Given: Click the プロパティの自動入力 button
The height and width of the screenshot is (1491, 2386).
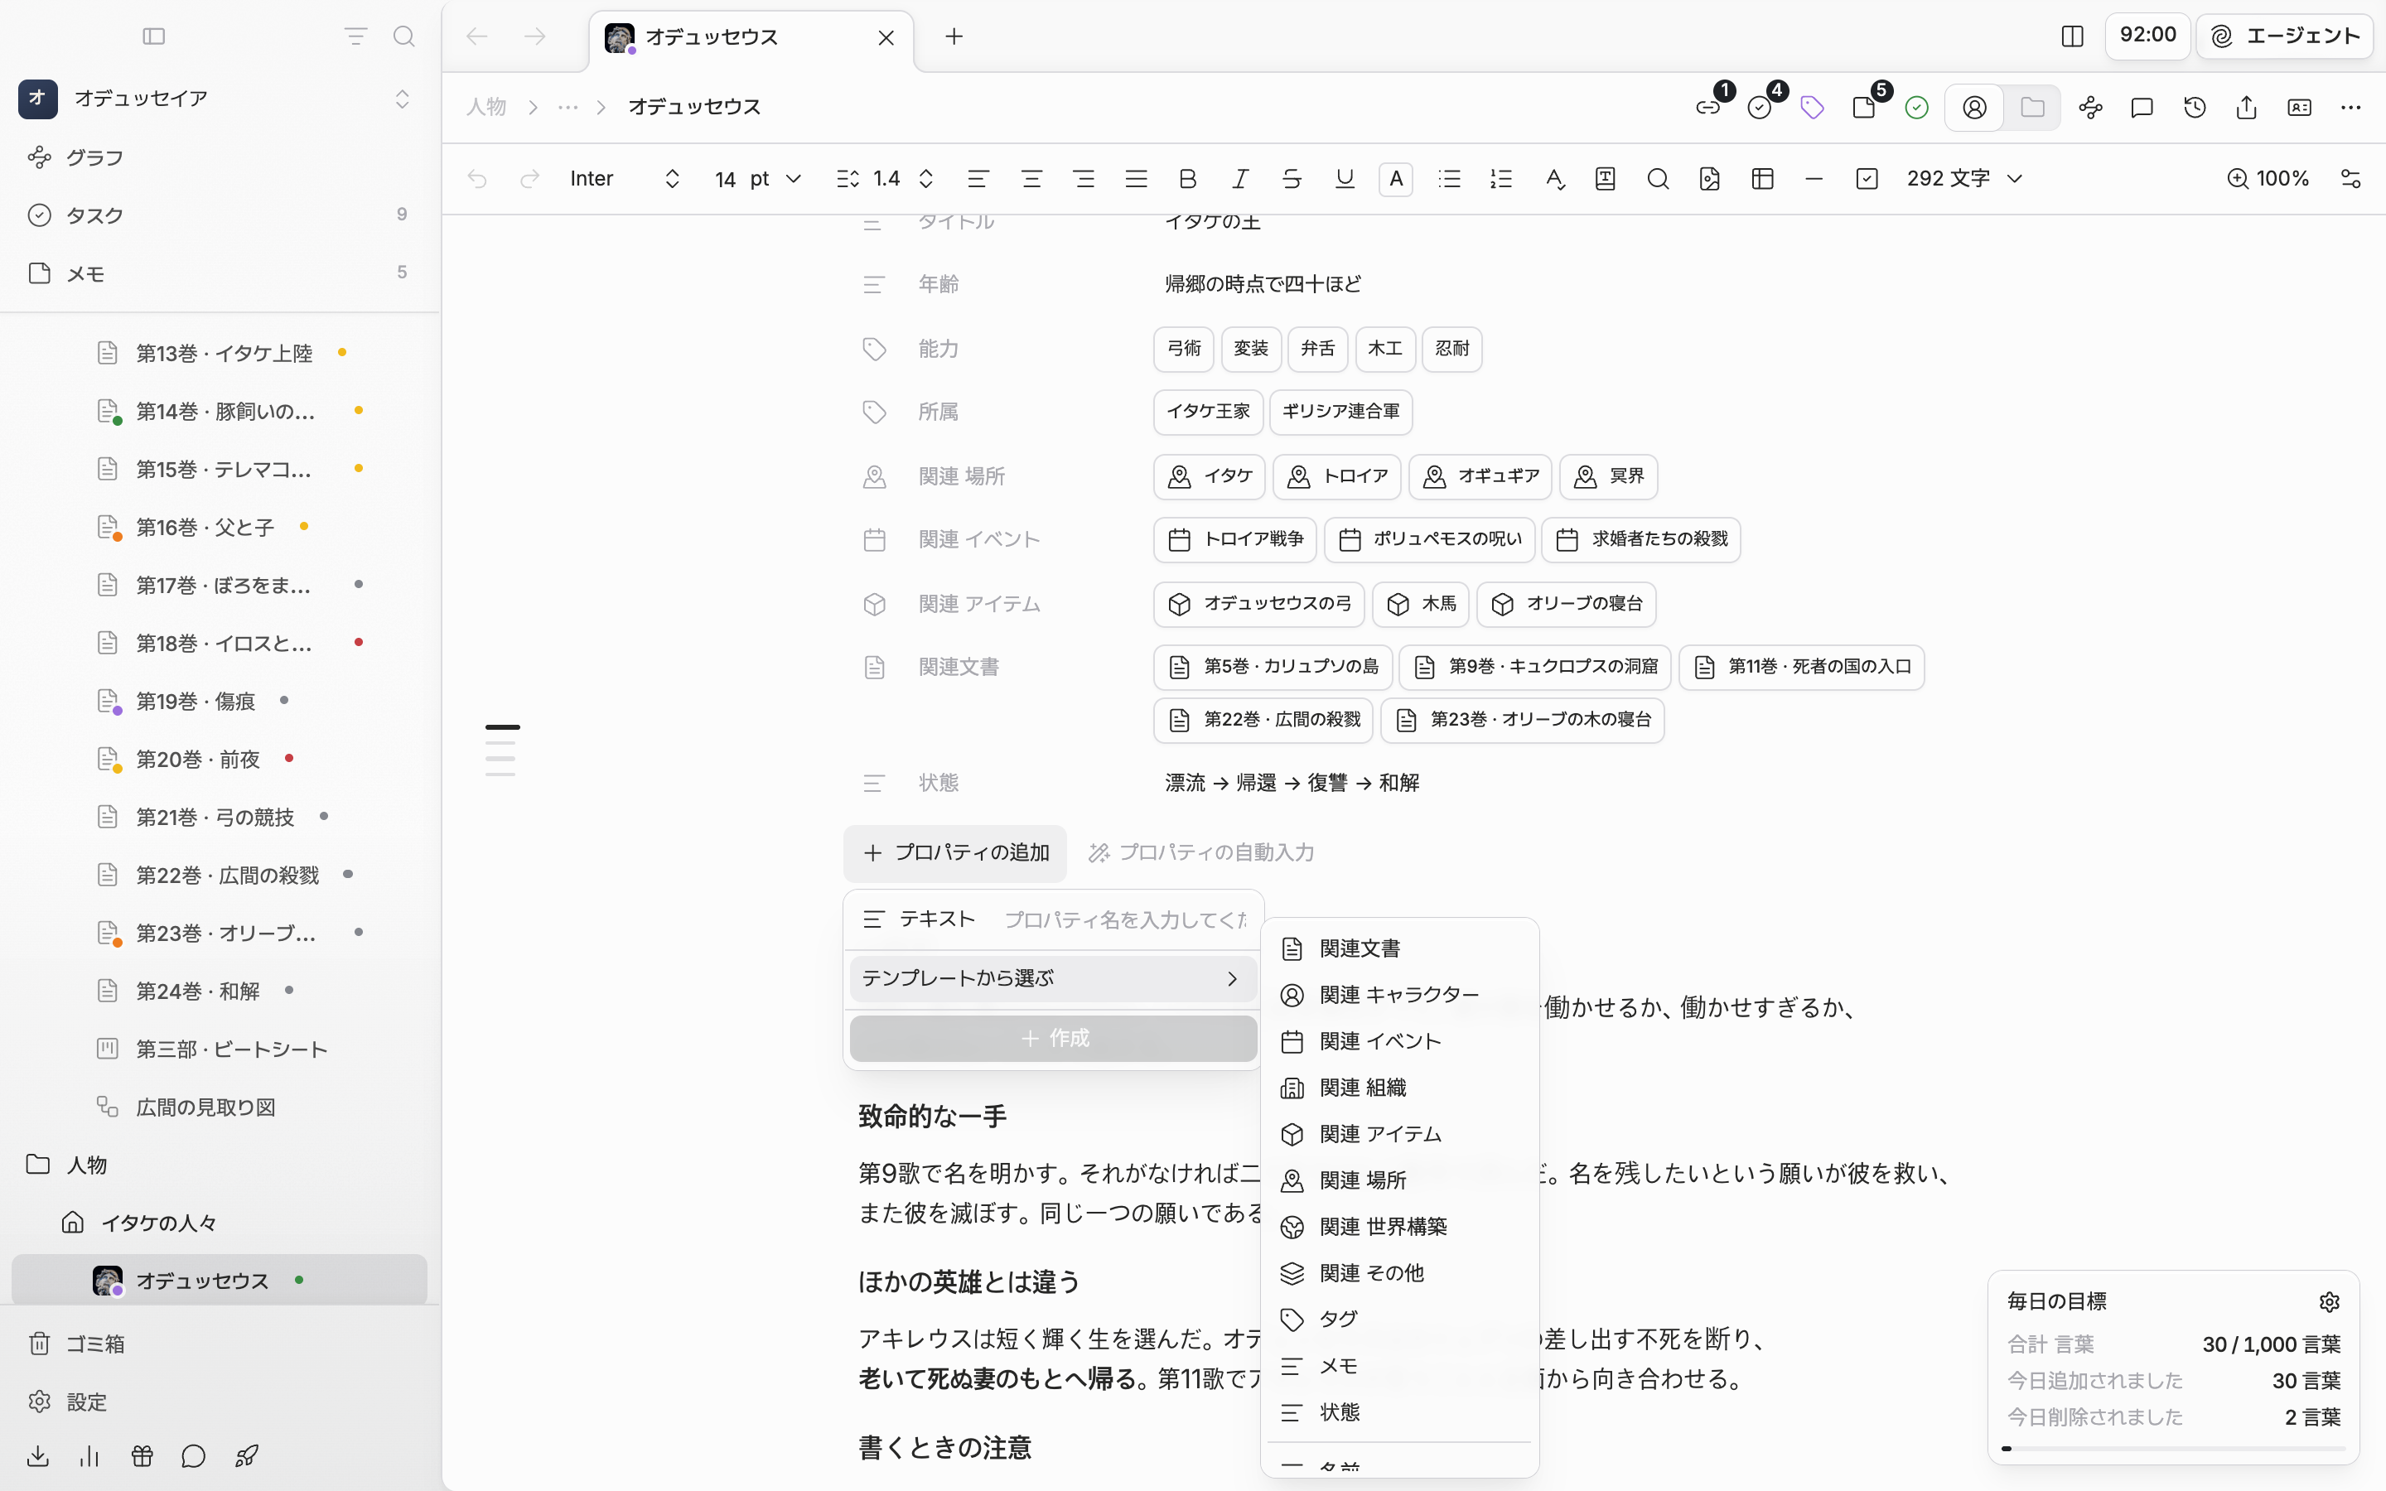Looking at the screenshot, I should pos(1201,853).
